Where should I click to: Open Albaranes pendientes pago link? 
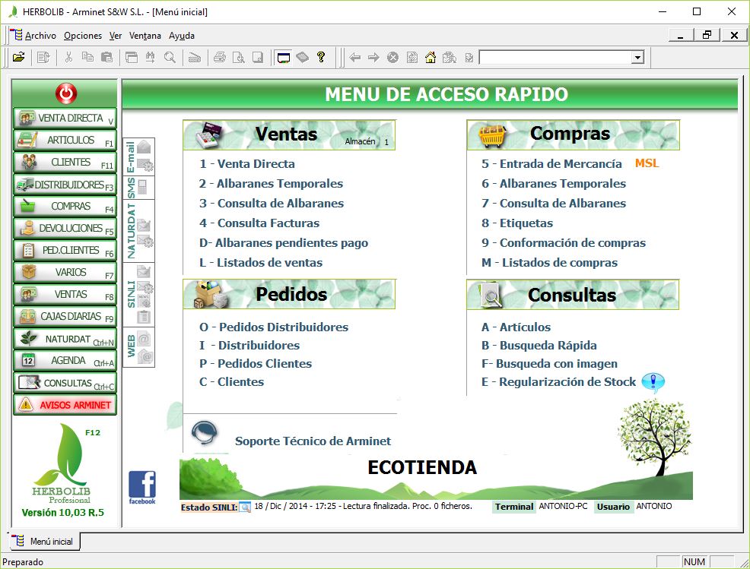[x=284, y=242]
